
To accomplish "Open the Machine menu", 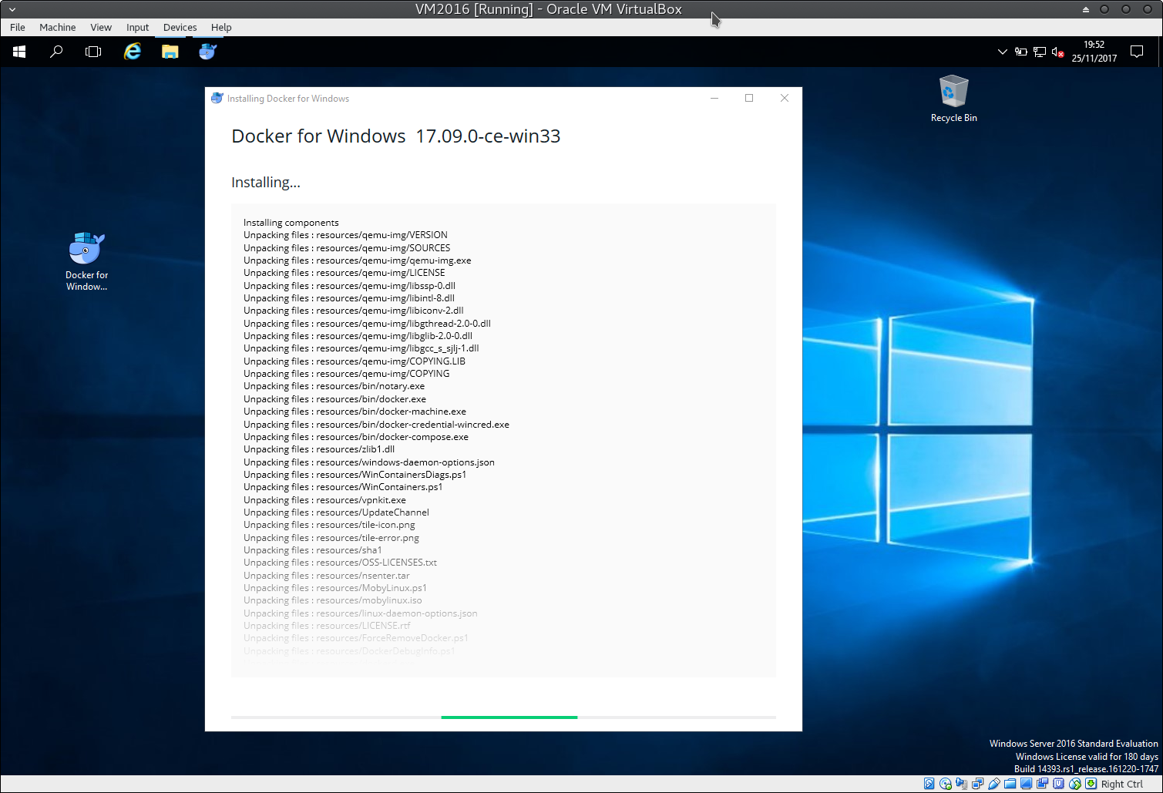I will coord(57,27).
